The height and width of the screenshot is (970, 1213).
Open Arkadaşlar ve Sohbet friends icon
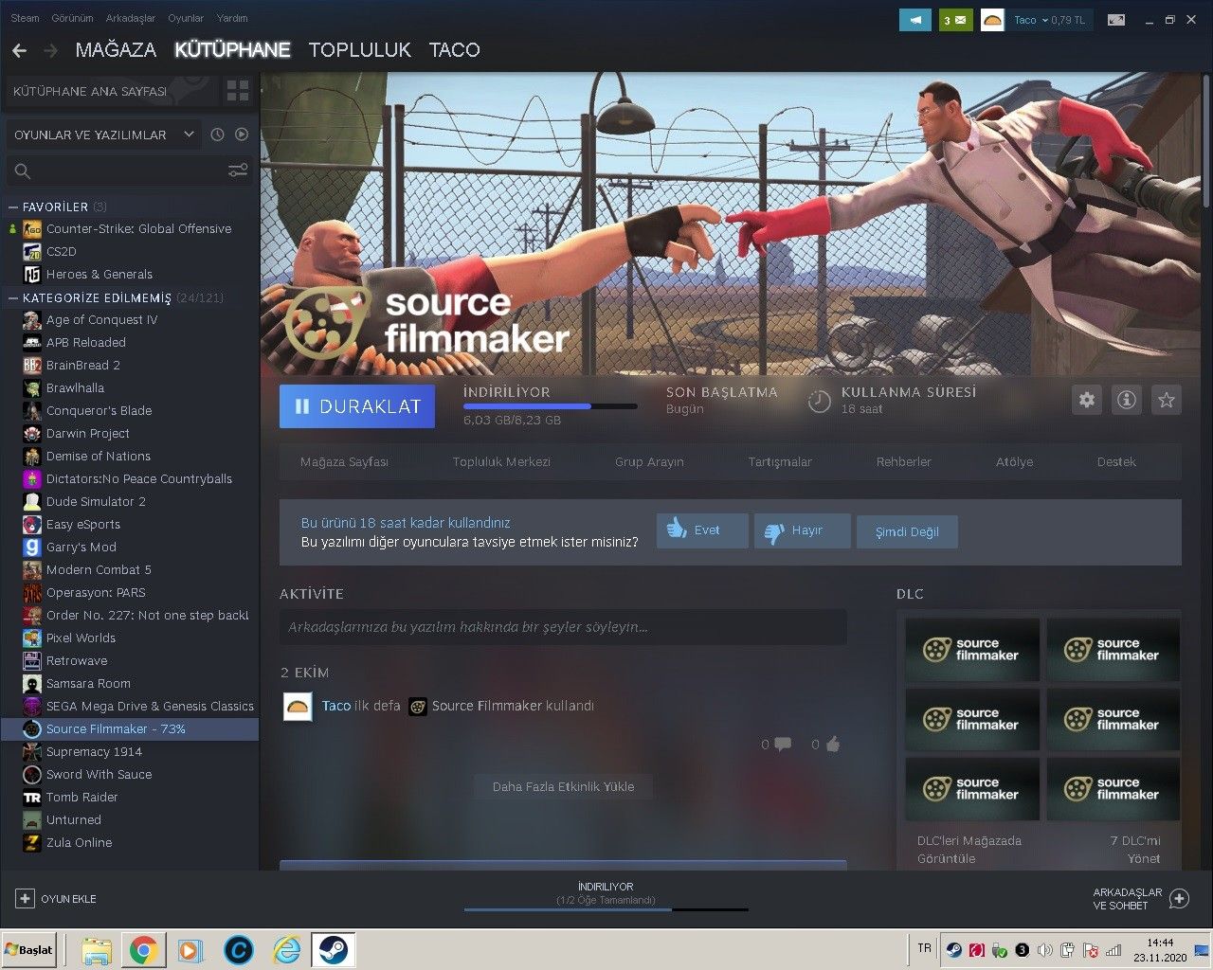[x=1179, y=899]
